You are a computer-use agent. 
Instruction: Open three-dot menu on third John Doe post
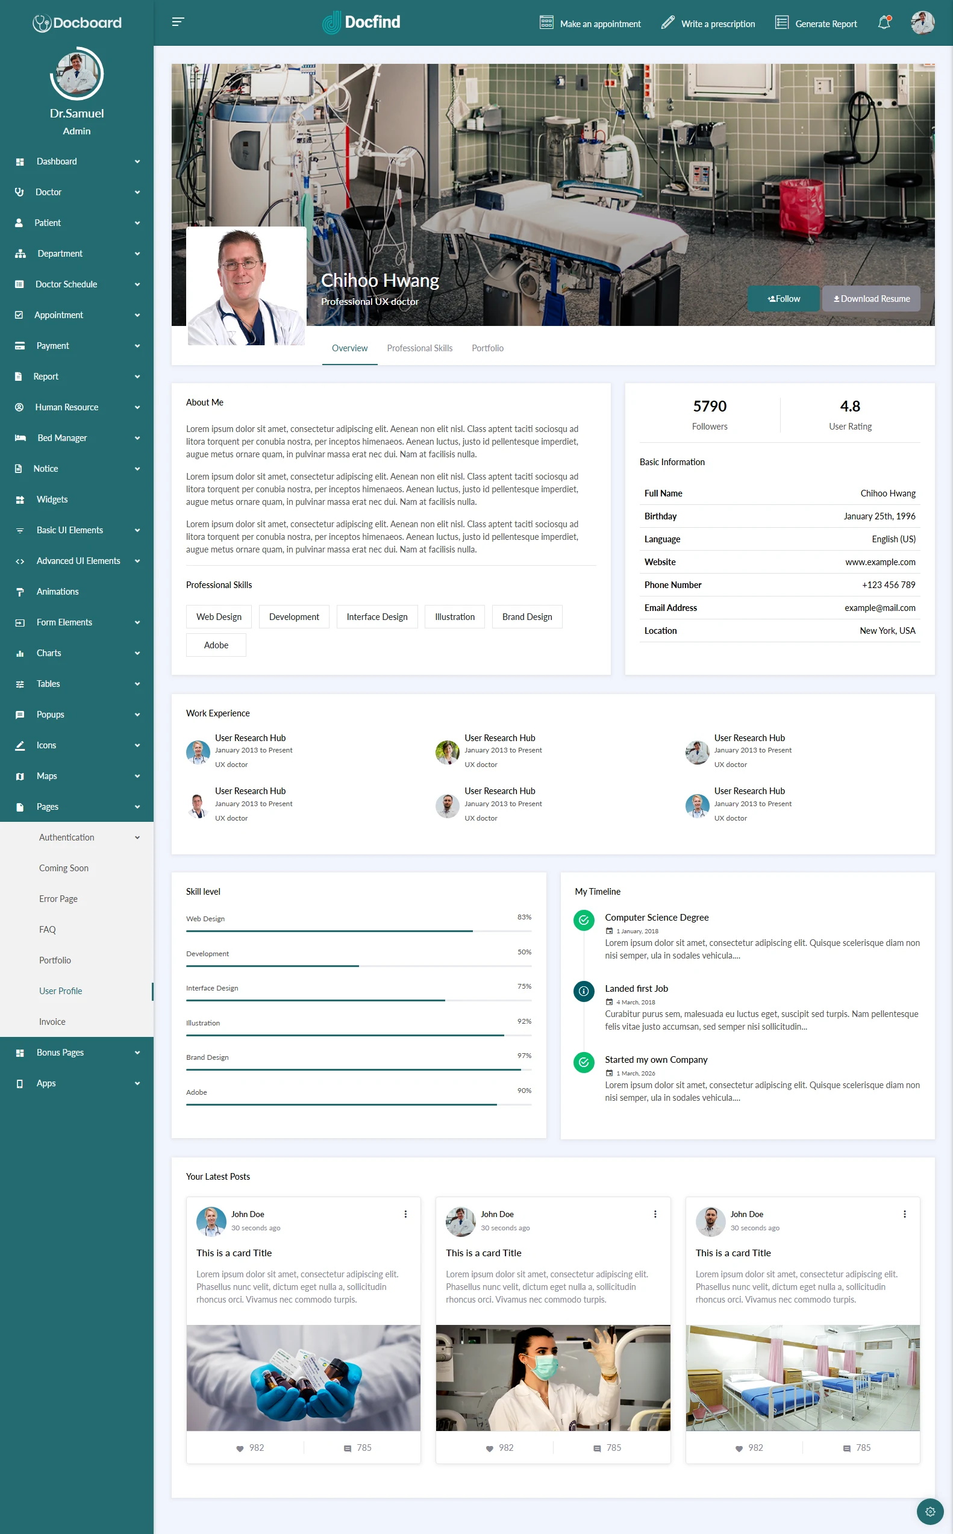click(904, 1214)
